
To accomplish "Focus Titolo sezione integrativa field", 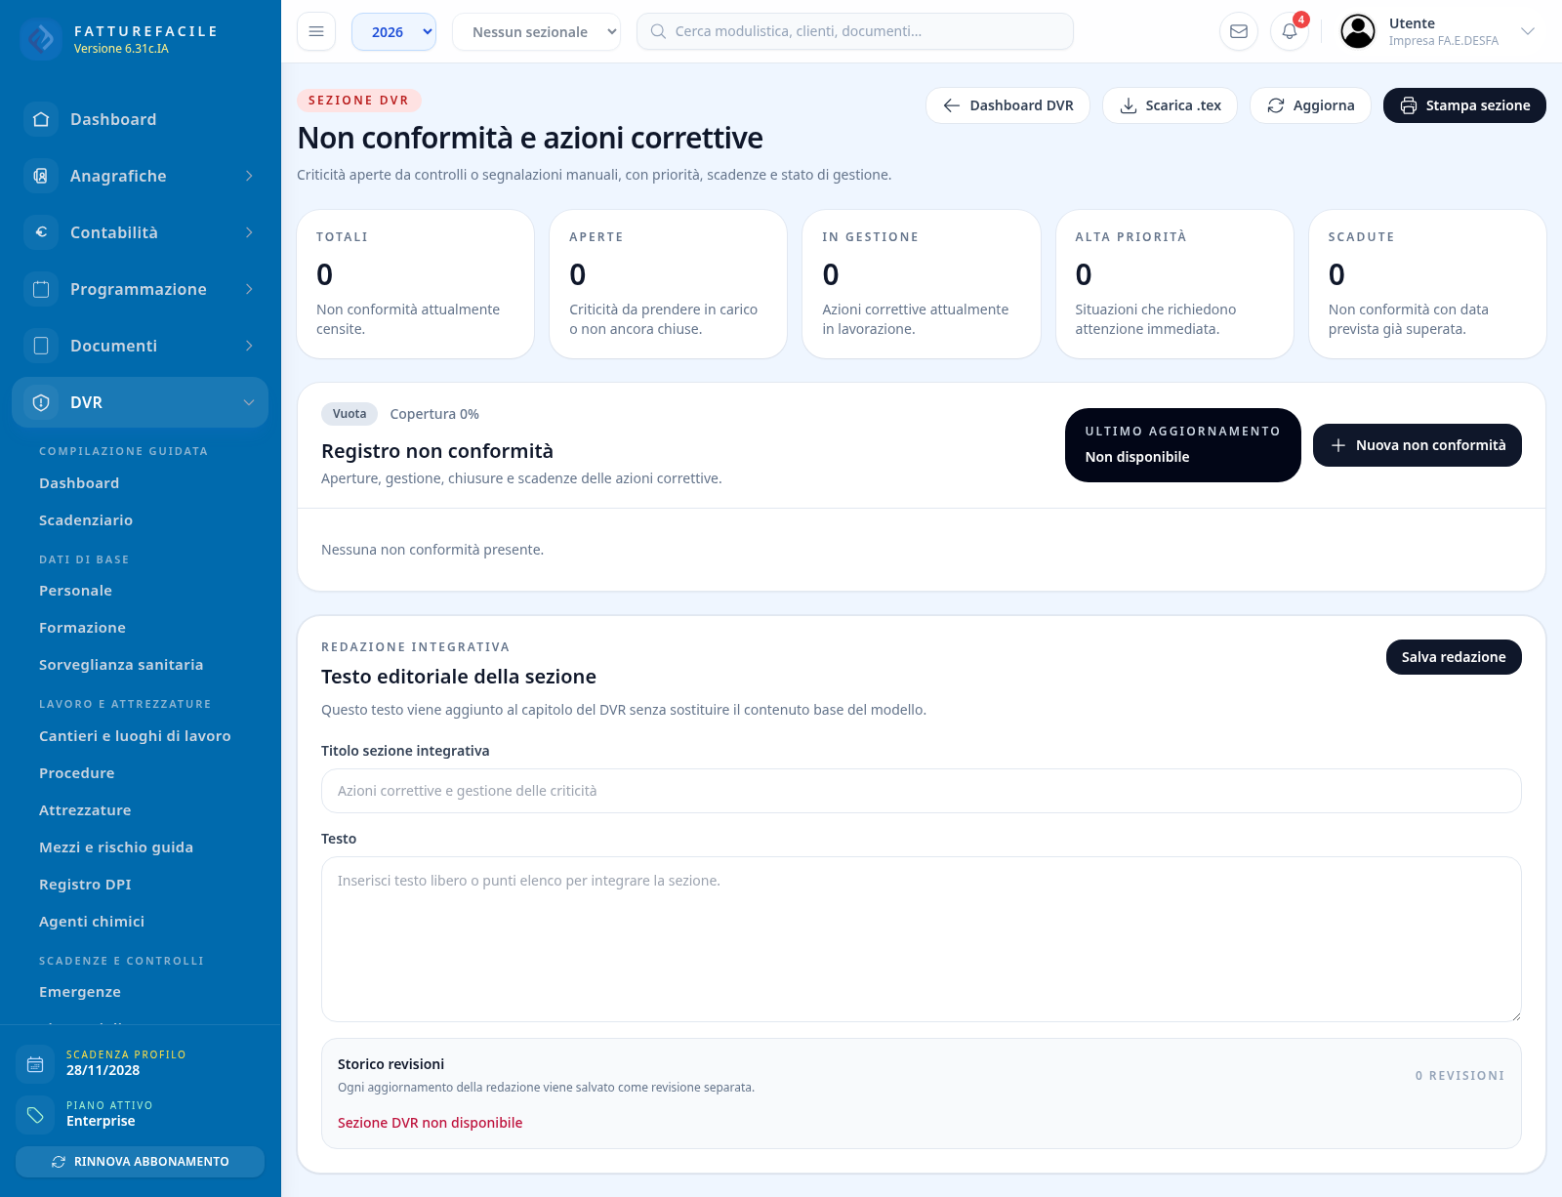I will (922, 791).
